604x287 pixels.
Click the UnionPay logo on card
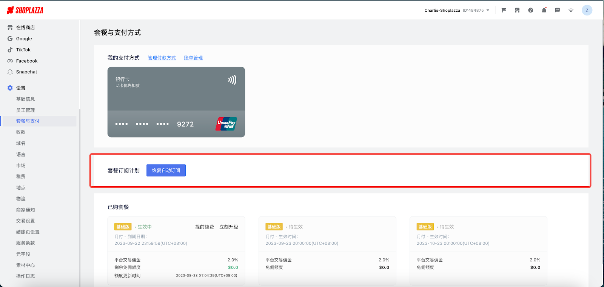click(226, 124)
